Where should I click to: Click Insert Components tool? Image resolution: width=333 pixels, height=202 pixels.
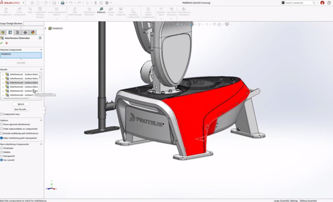pyautogui.click(x=19, y=12)
